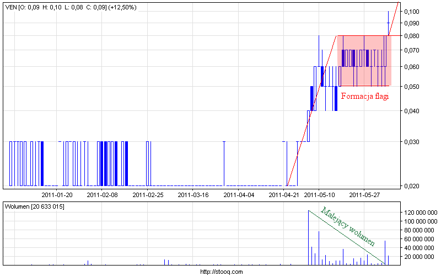Select the 2011-02-08 date axis label
This screenshot has width=441, height=276.
tap(103, 194)
